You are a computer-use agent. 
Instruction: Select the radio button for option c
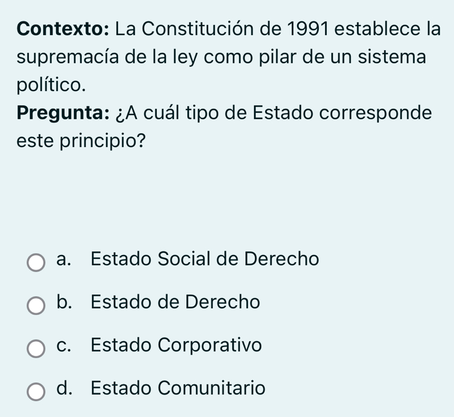click(36, 348)
